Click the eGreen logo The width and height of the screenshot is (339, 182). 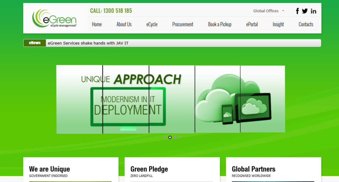tap(55, 19)
